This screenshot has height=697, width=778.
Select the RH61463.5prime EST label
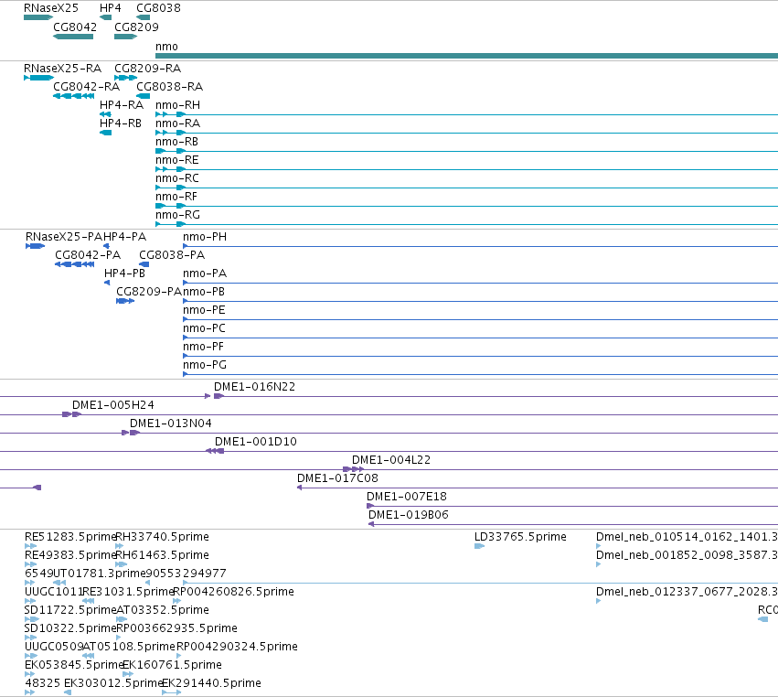[x=162, y=555]
